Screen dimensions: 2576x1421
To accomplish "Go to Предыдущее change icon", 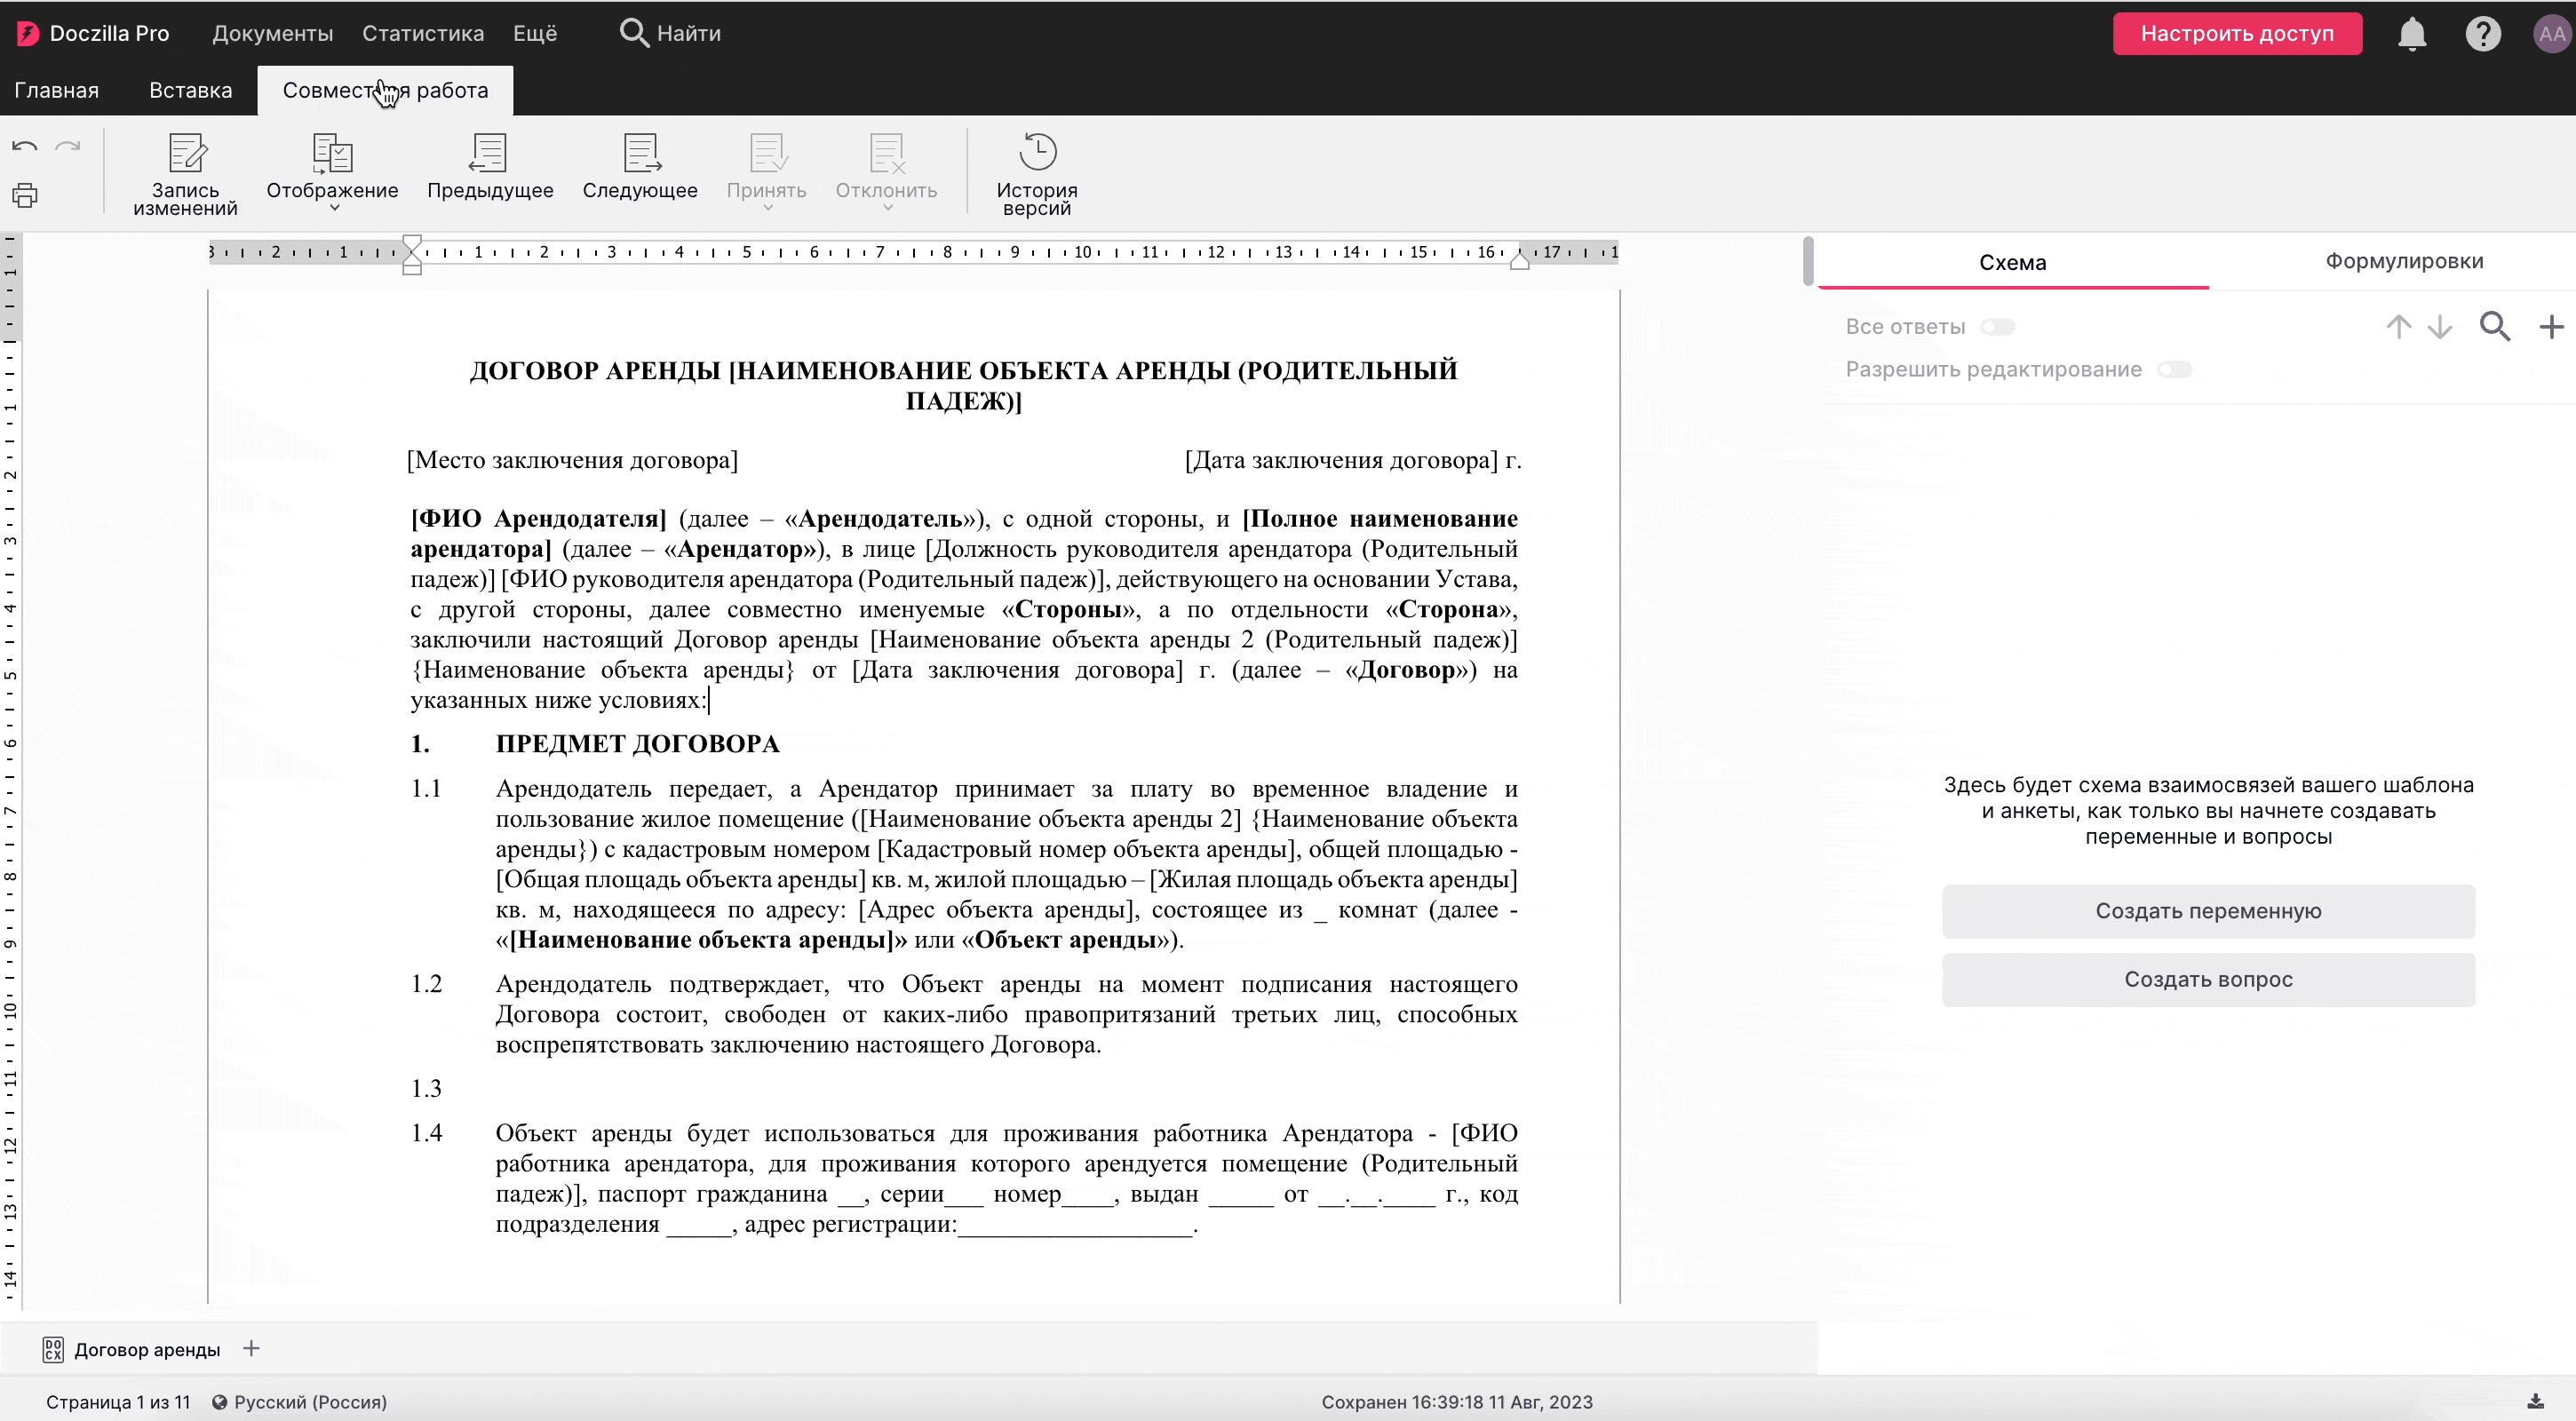I will pyautogui.click(x=489, y=152).
